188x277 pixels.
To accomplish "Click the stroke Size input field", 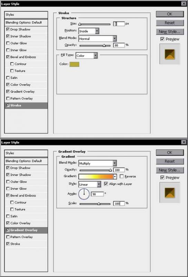I will point(119,24).
